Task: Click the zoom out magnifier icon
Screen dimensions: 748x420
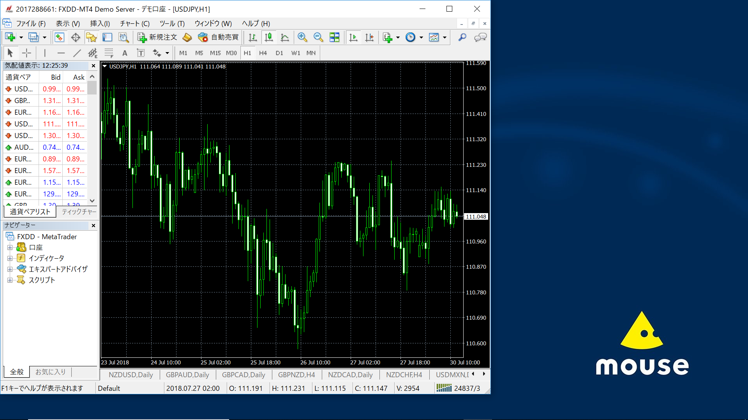Action: click(318, 37)
